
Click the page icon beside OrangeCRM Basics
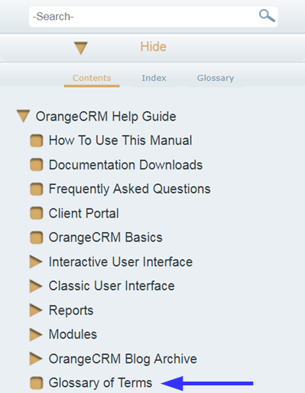pyautogui.click(x=37, y=238)
